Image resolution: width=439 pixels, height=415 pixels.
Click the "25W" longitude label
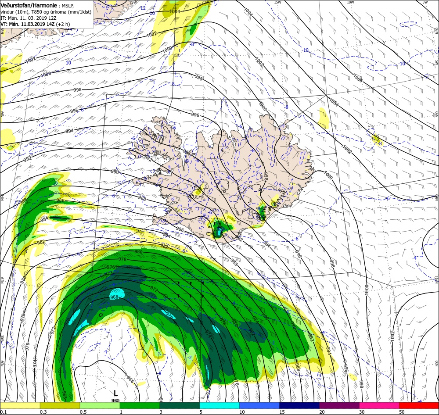point(133,2)
